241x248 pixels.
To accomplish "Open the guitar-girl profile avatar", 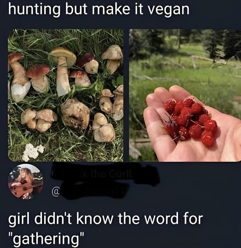I will pos(25,182).
